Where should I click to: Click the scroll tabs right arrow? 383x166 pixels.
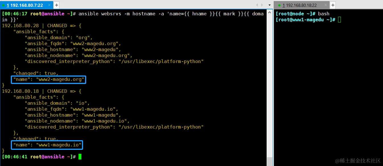pos(262,5)
